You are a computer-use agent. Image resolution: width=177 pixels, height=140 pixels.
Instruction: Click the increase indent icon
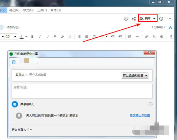120,37
